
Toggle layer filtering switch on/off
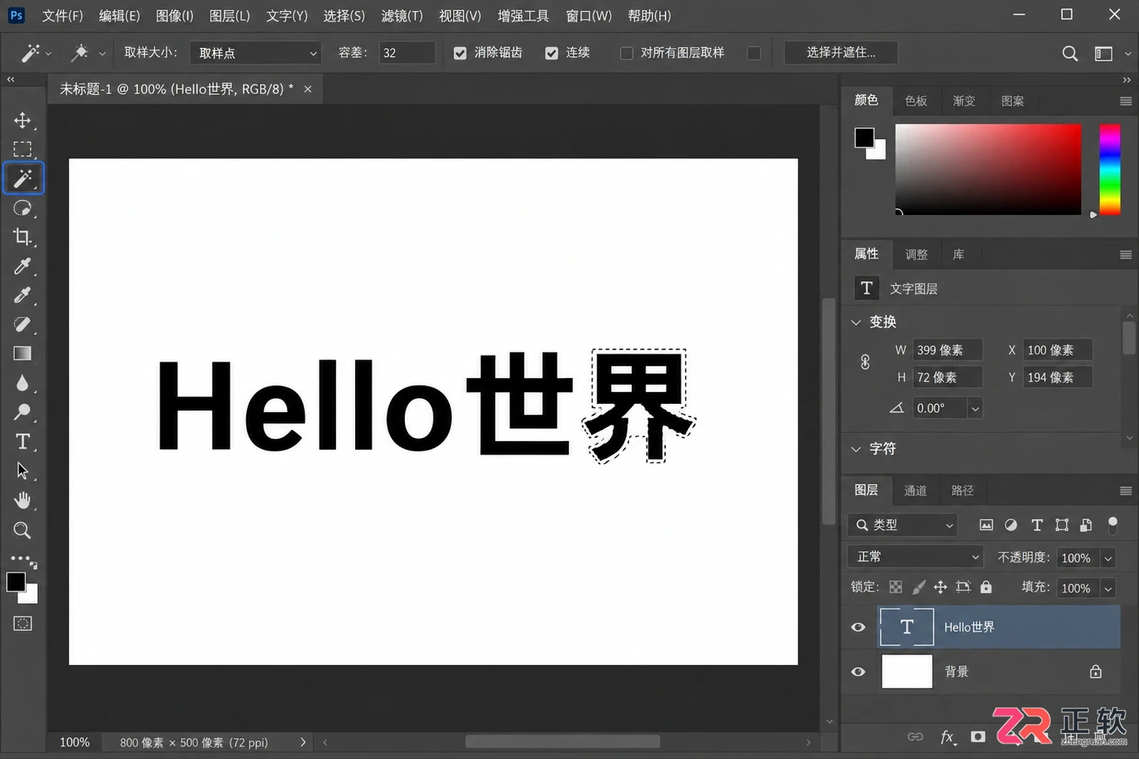(1113, 525)
